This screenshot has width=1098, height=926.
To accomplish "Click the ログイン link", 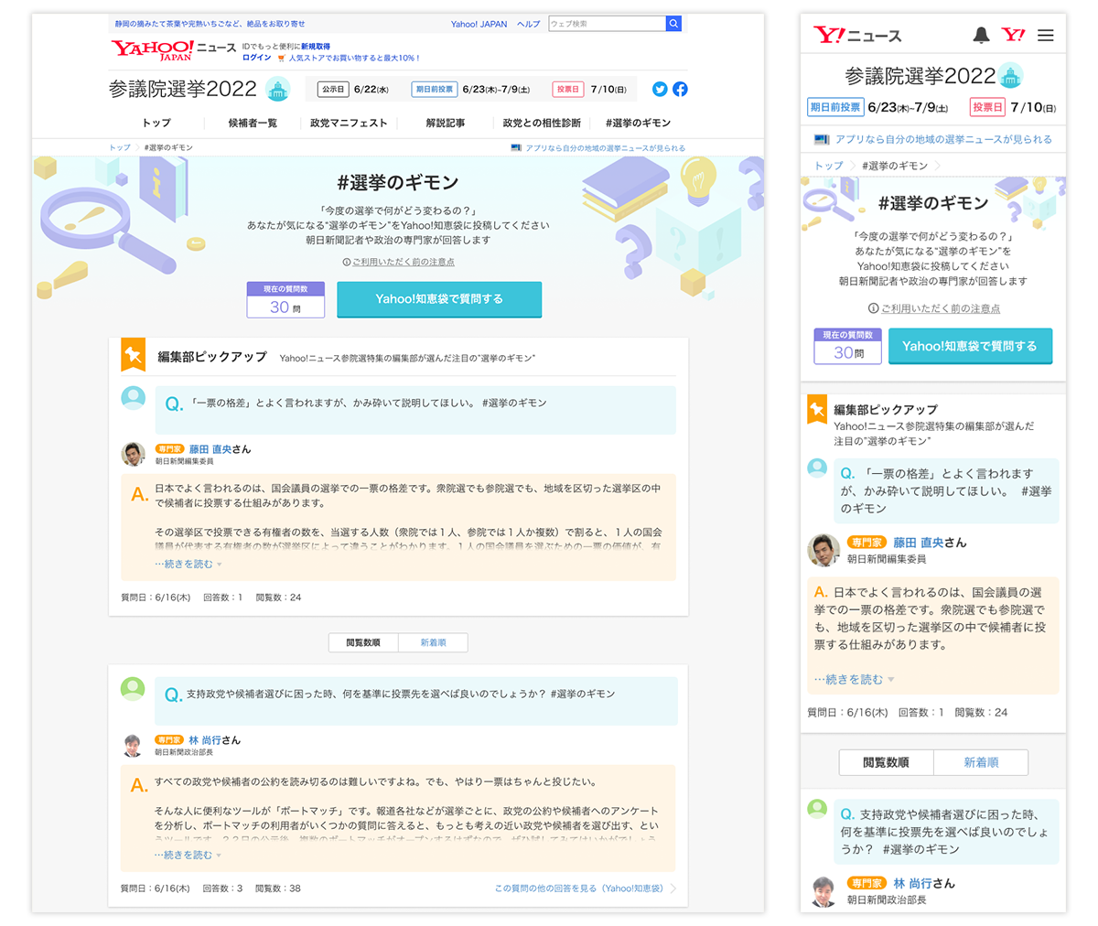I will [x=257, y=58].
